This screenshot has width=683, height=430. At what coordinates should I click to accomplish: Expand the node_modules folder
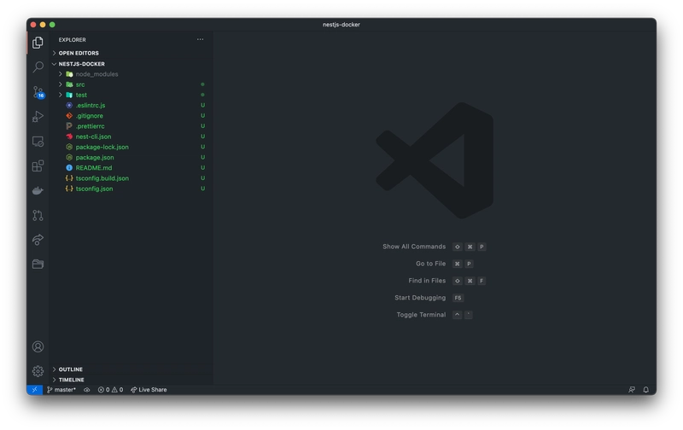pos(131,74)
